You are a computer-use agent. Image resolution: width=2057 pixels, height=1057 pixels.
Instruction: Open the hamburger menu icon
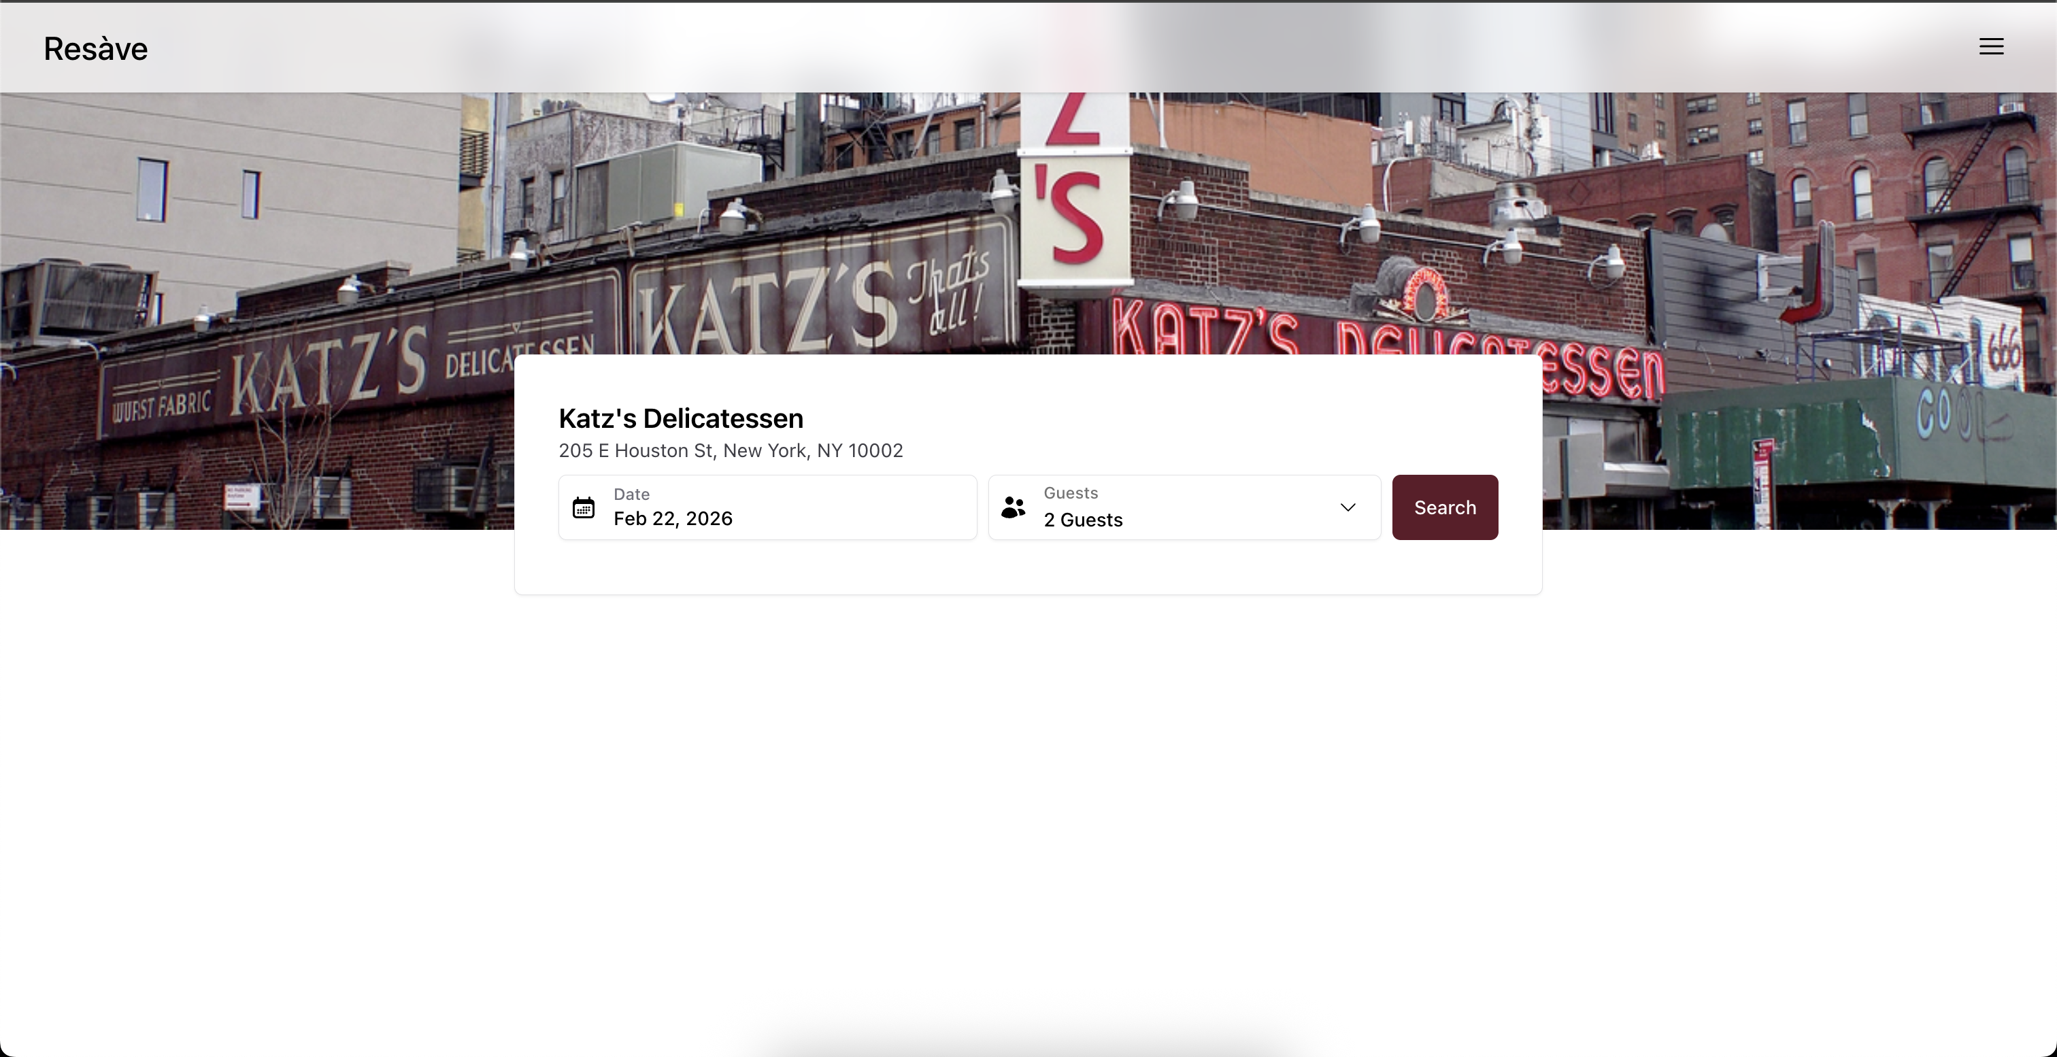pyautogui.click(x=1991, y=46)
